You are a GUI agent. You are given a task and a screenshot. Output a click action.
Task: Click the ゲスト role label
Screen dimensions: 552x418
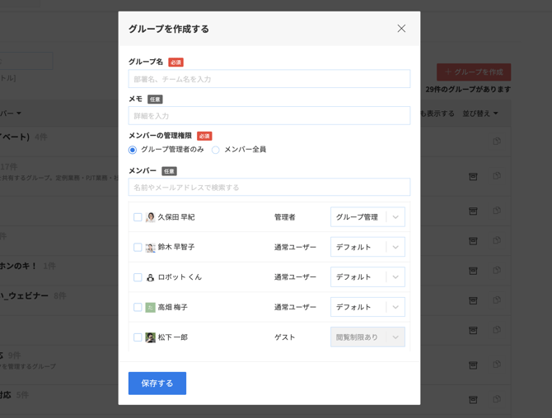(x=285, y=337)
